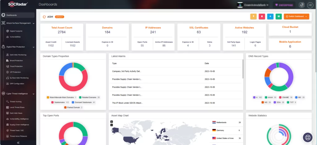Click the red delete dashboard button
Image resolution: width=317 pixels, height=145 pixels.
[x=262, y=17]
